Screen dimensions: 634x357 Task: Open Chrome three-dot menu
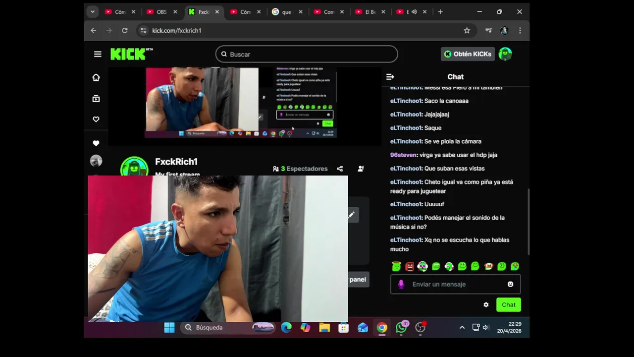[520, 30]
